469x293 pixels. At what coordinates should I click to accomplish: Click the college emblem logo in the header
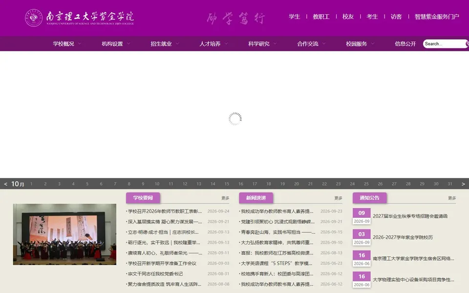34,18
